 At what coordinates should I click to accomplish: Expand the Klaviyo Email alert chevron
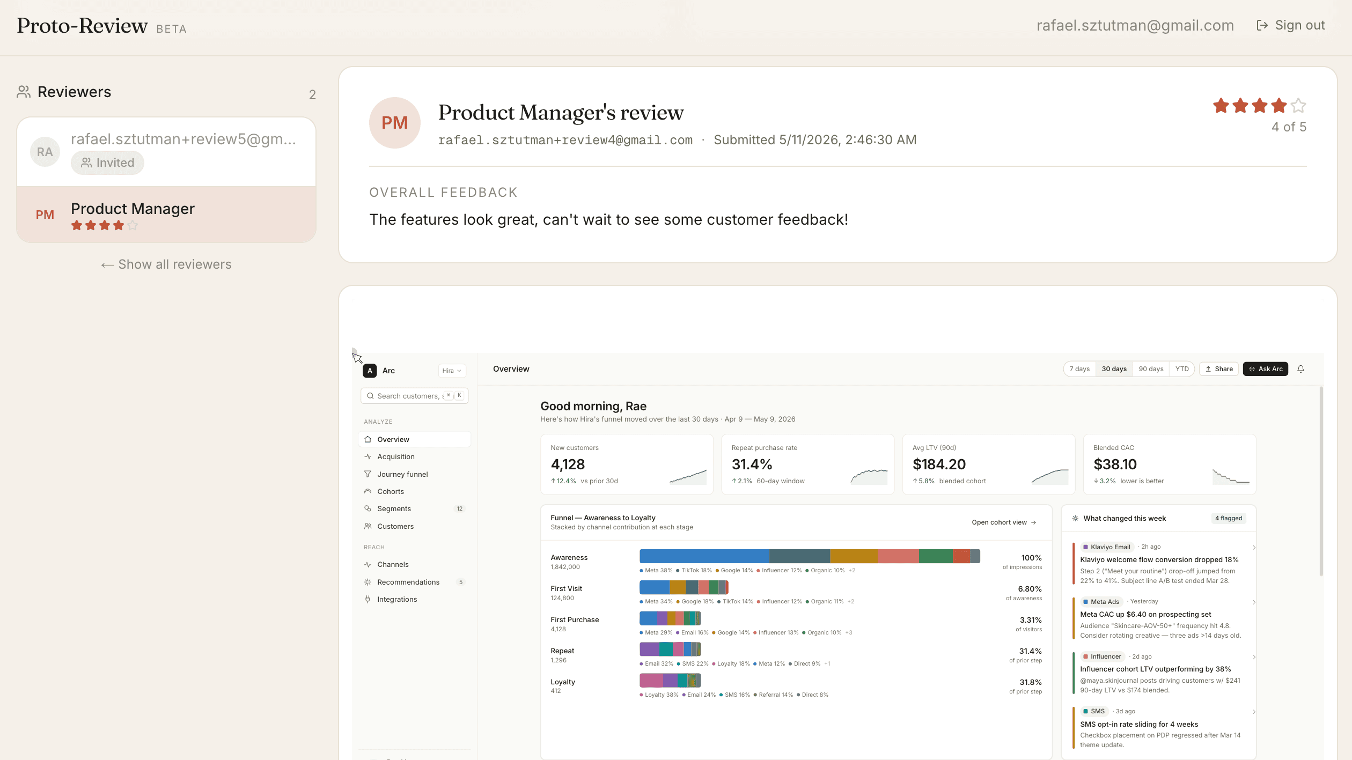pyautogui.click(x=1254, y=547)
